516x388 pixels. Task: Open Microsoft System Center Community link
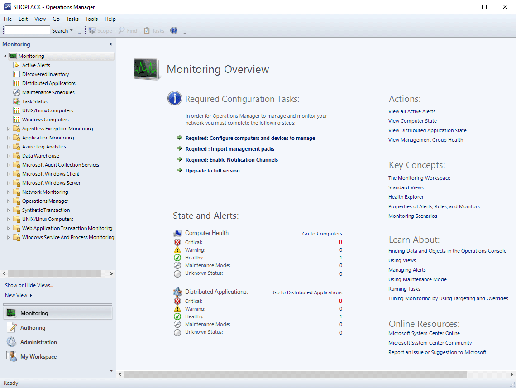click(430, 343)
